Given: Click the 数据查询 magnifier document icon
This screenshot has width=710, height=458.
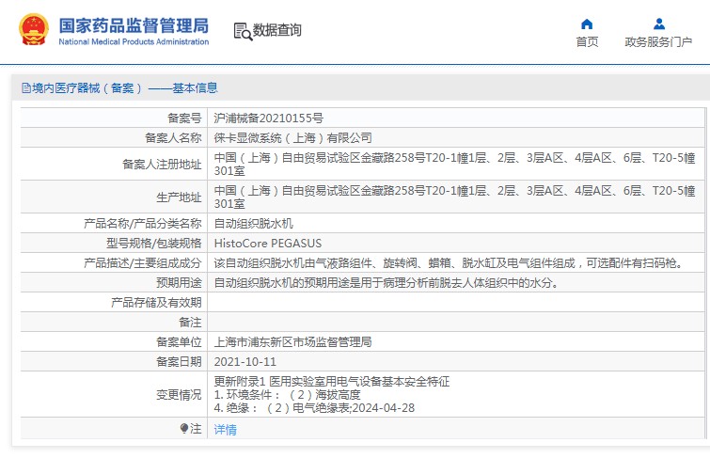Looking at the screenshot, I should coord(242,31).
